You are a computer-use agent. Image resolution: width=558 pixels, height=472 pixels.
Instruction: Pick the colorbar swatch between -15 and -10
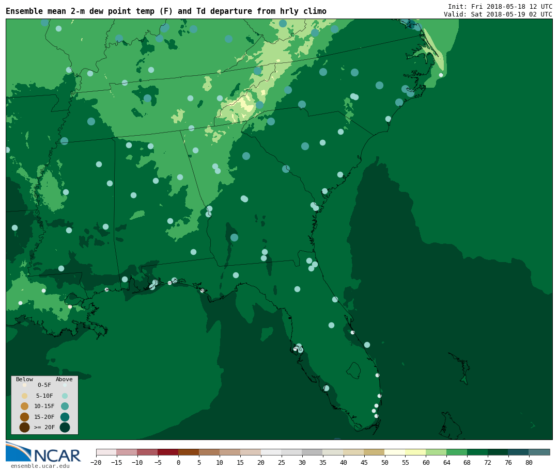point(127,452)
